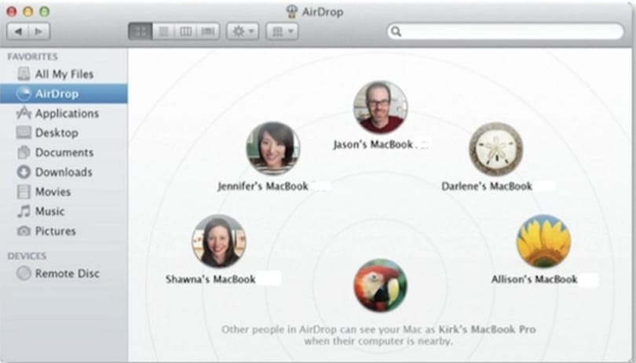Open Applications folder in sidebar
The height and width of the screenshot is (363, 636).
64,113
